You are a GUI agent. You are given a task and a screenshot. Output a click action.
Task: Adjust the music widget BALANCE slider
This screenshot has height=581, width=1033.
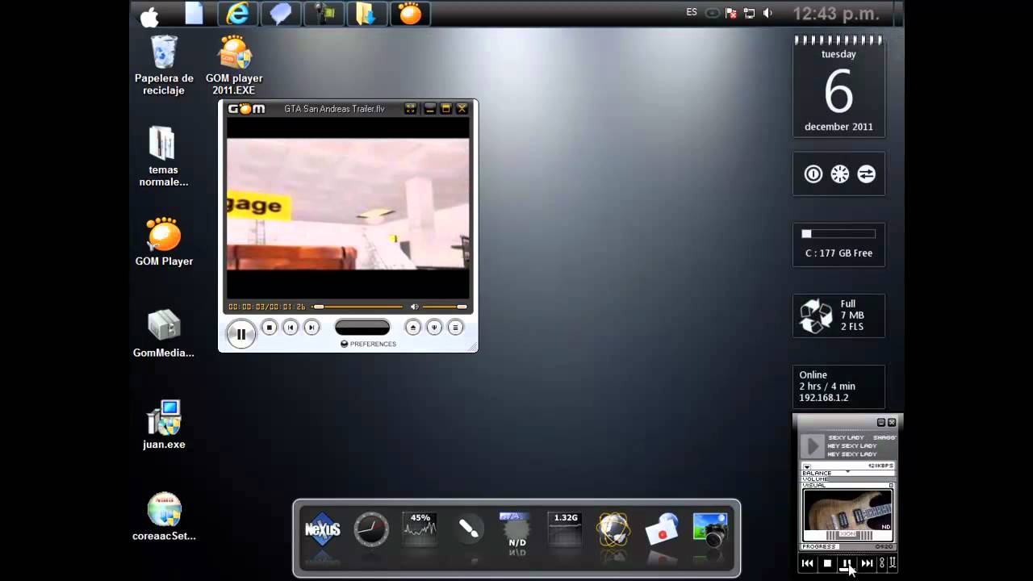point(847,473)
